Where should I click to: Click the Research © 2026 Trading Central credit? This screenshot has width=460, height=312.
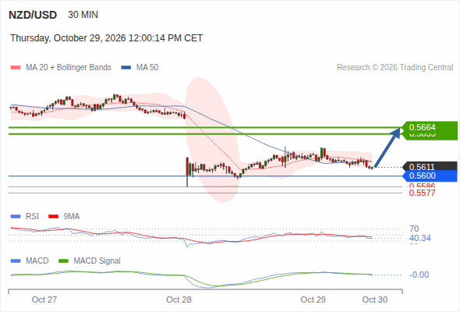395,68
